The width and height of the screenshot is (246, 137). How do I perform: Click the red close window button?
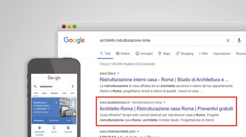pos(64,26)
